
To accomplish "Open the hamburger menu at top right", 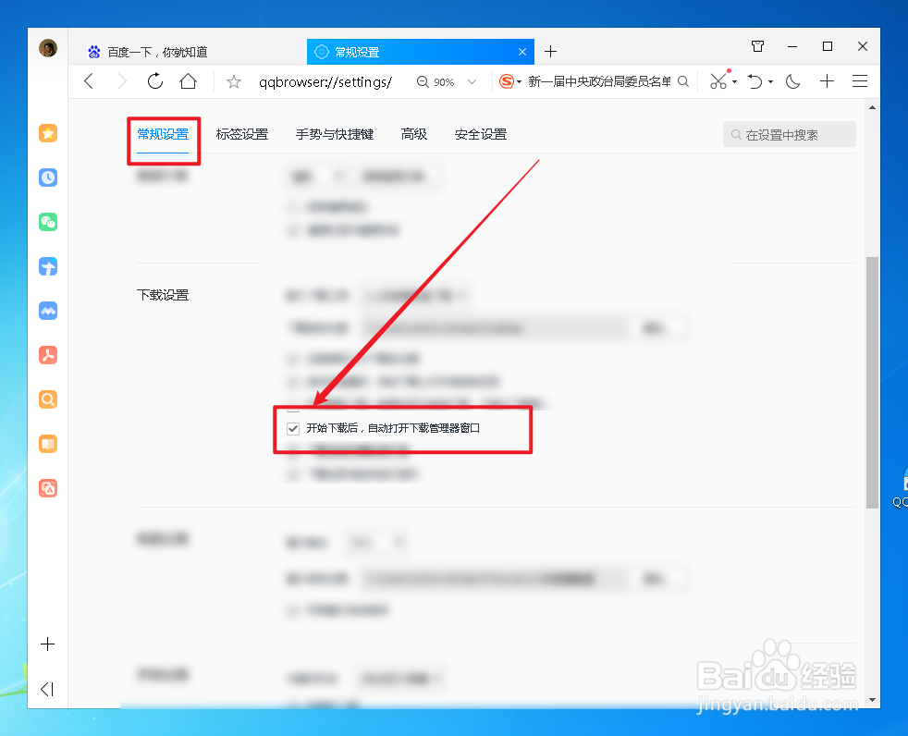I will pyautogui.click(x=860, y=81).
